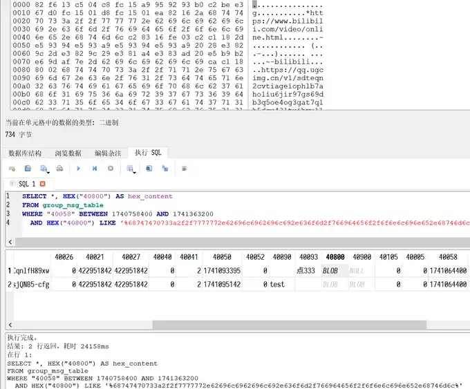Viewport: 470px width, 389px height.
Task: Switch to 编辑杂注 tab
Action: click(109, 153)
